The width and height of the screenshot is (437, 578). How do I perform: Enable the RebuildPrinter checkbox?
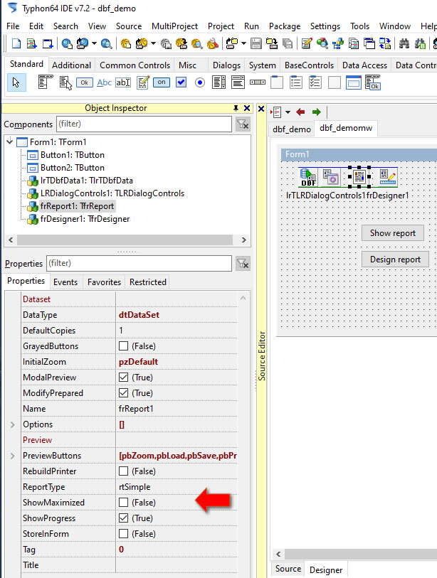click(124, 471)
